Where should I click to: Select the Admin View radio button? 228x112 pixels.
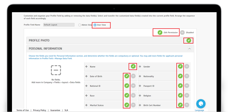click(80, 25)
